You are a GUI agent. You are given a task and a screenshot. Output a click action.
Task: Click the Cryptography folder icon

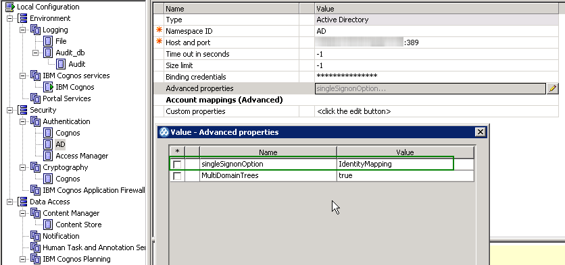36,167
